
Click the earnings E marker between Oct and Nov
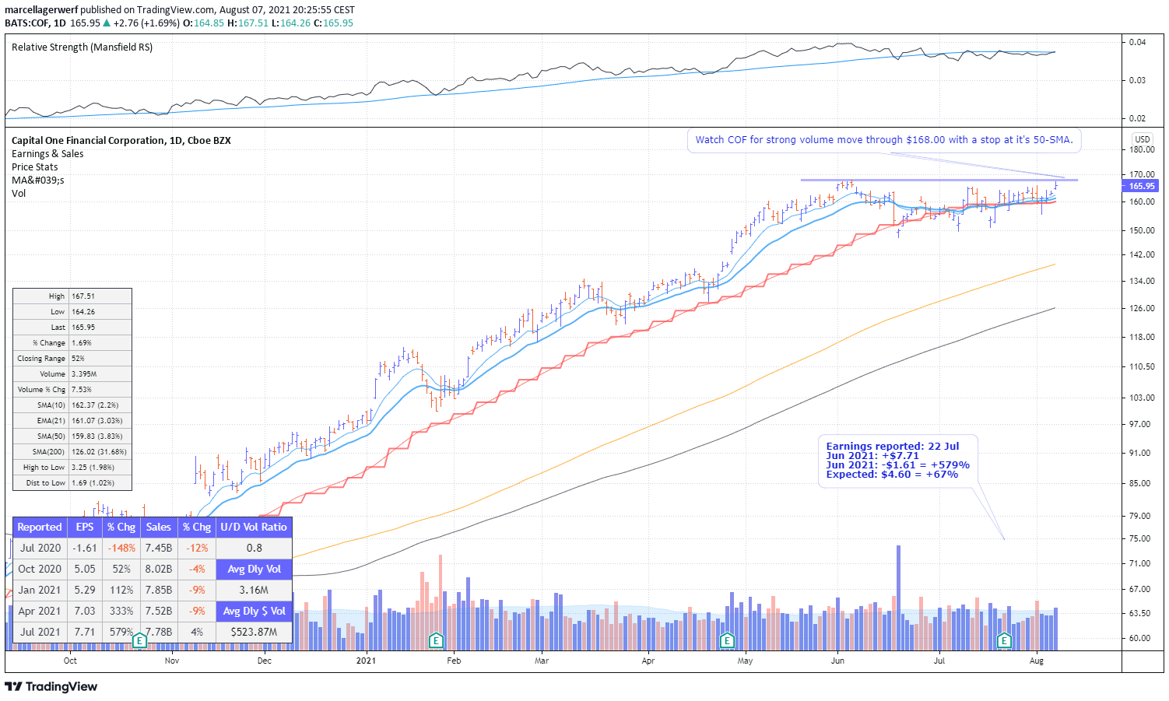[x=139, y=641]
